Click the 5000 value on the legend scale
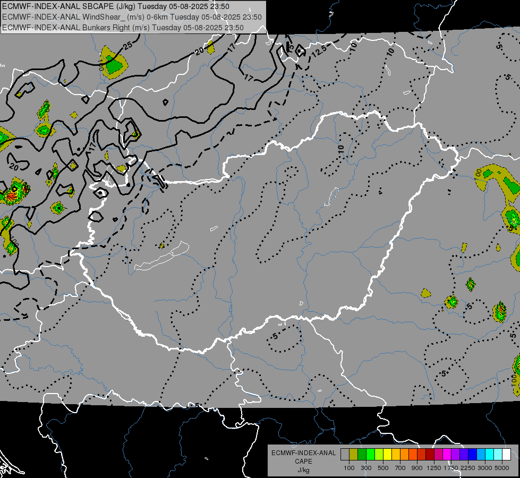 [502, 468]
